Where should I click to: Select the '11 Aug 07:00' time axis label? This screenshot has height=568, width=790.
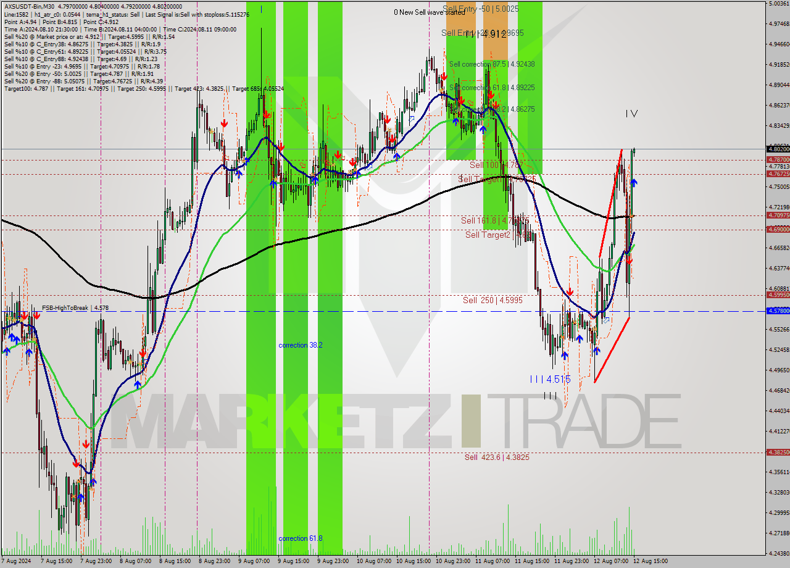[x=493, y=562]
